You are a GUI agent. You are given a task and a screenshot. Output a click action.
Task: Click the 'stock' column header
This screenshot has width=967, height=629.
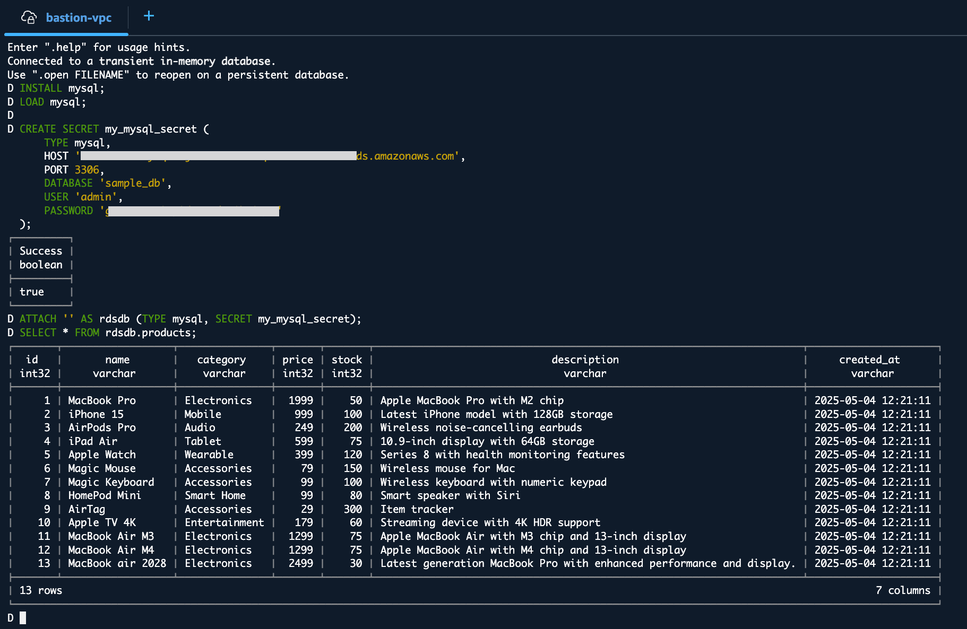coord(347,360)
